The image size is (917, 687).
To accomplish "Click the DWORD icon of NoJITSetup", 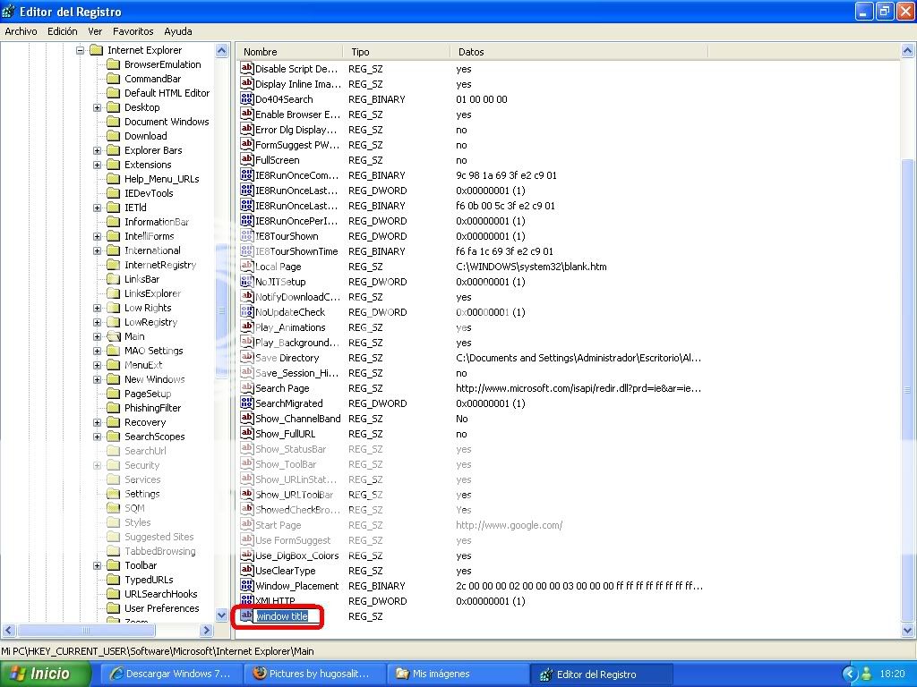I will 247,282.
